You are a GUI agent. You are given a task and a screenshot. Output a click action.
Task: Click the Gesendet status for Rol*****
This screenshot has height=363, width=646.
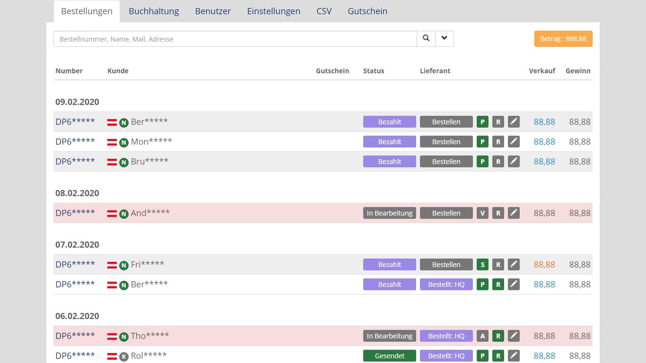pyautogui.click(x=389, y=356)
